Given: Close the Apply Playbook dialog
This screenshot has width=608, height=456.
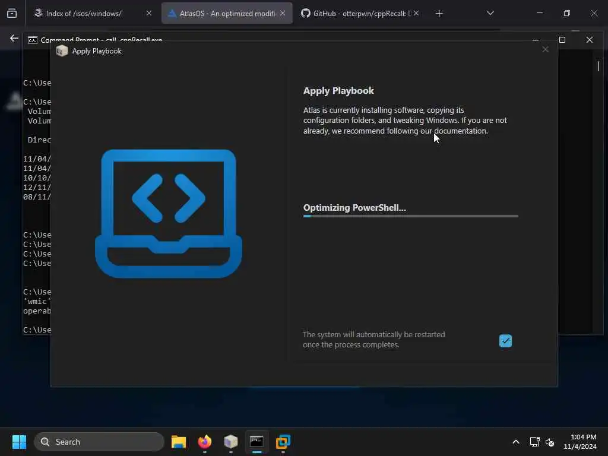Looking at the screenshot, I should pyautogui.click(x=545, y=50).
